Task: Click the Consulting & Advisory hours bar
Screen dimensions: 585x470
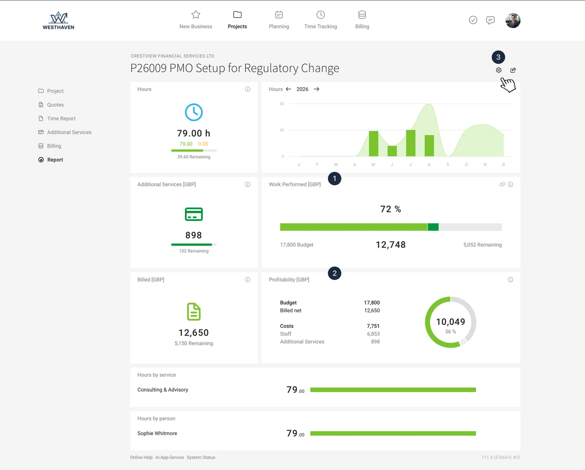Action: pyautogui.click(x=393, y=390)
